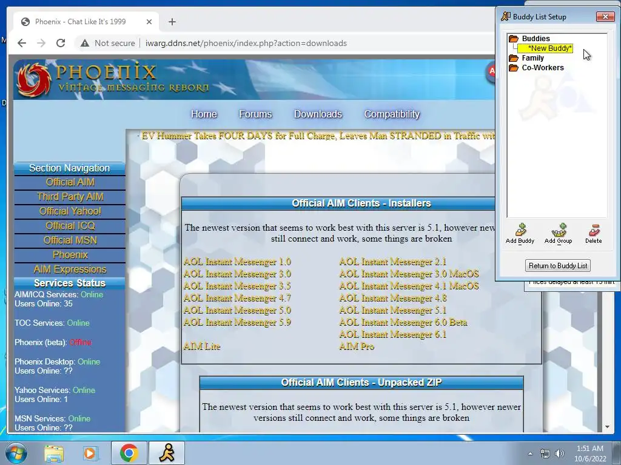
Task: Click the browser address bar URL
Action: pos(246,43)
